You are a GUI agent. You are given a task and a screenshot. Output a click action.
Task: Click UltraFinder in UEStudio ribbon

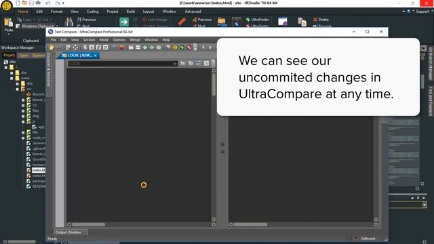[x=258, y=20]
